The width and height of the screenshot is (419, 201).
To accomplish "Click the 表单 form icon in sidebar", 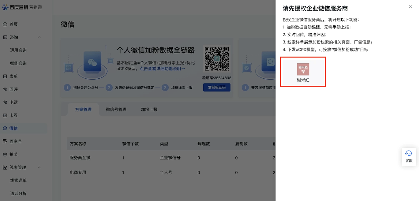I will coord(5,76).
